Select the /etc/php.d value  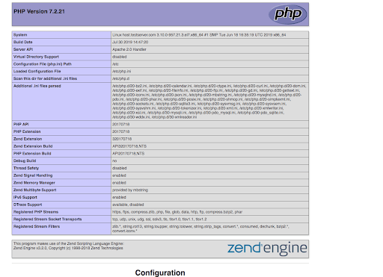pos(120,78)
